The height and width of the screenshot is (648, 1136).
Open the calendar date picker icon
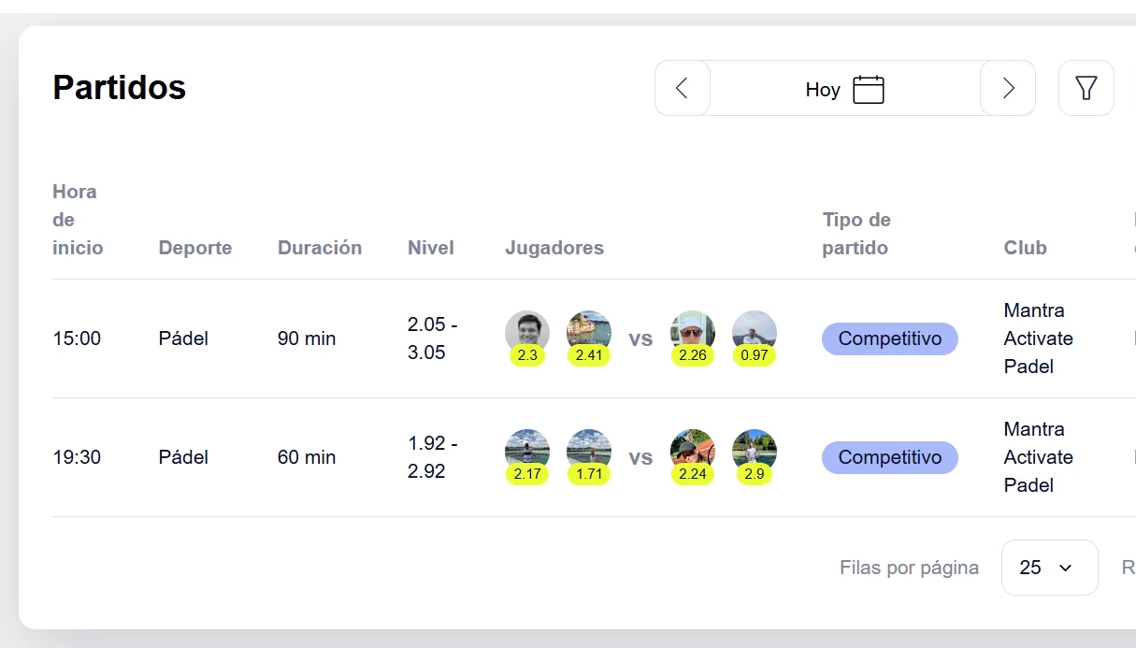click(868, 90)
